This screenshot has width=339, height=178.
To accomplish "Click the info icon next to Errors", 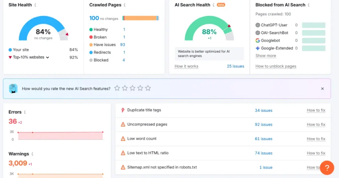I will pos(25,112).
